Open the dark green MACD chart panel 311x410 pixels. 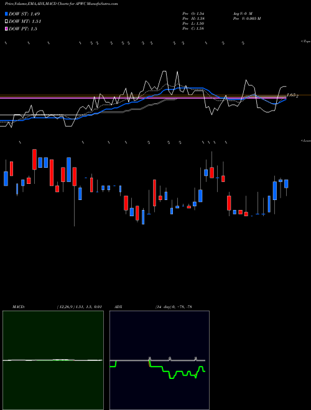[x=53, y=360]
